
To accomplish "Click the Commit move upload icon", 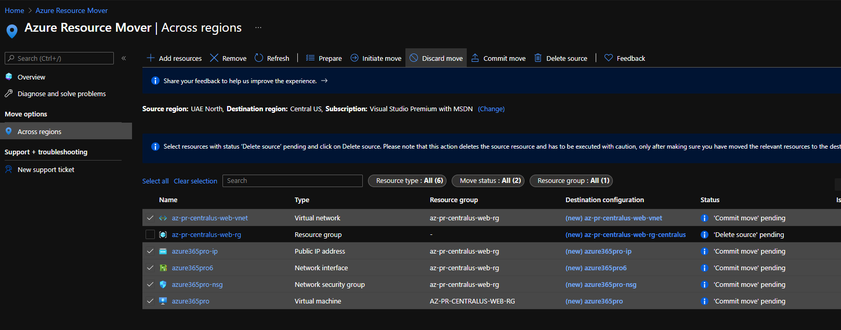I will click(x=475, y=58).
